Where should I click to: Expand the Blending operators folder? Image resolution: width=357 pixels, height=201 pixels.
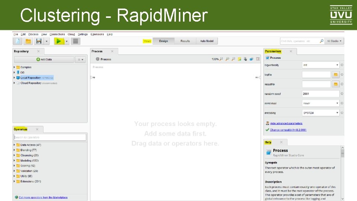(x=15, y=150)
